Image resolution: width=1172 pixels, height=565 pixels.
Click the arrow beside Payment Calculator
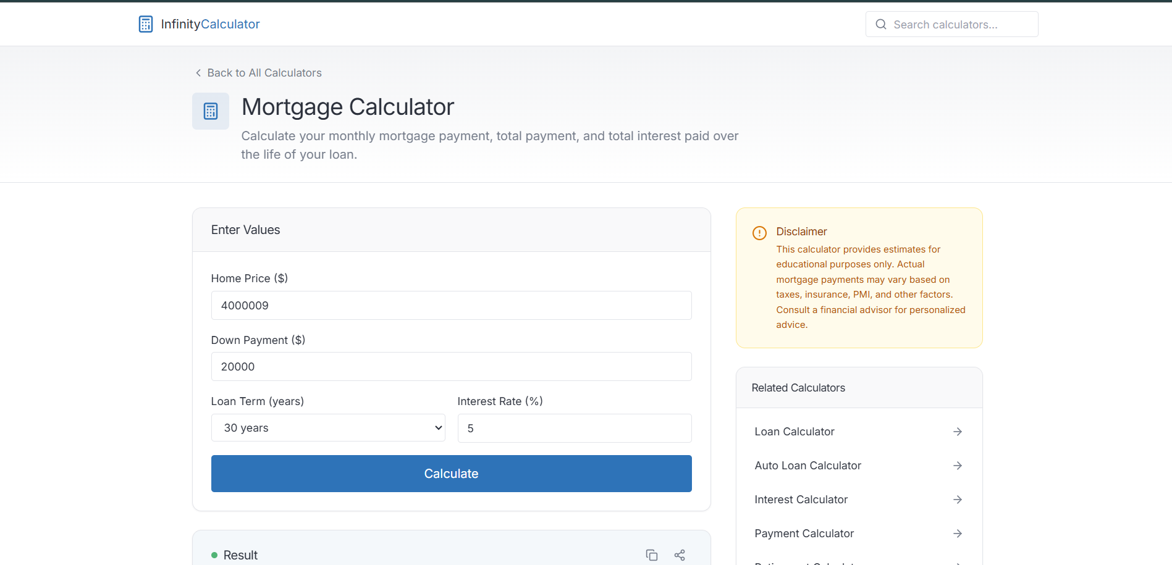[958, 533]
